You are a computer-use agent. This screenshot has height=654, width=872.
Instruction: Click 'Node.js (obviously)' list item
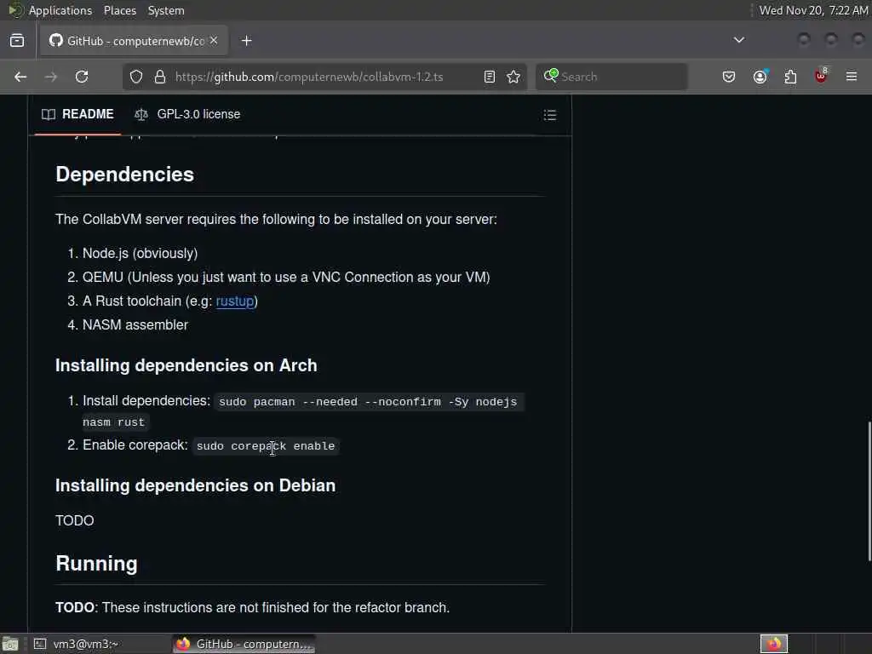point(141,253)
